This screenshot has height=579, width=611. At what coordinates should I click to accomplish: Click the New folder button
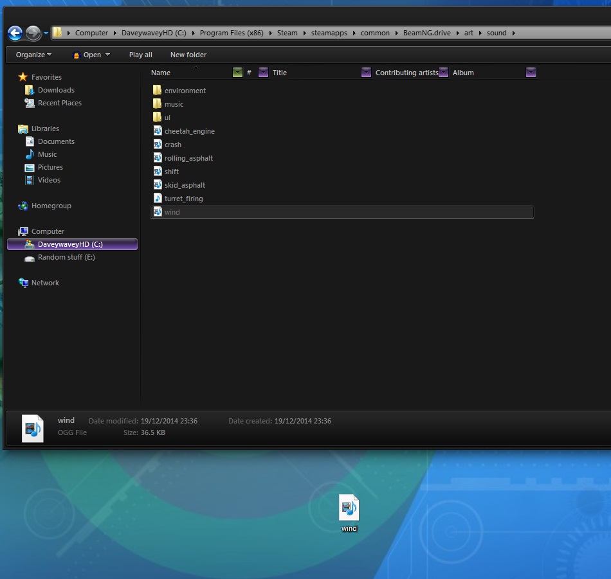[188, 55]
